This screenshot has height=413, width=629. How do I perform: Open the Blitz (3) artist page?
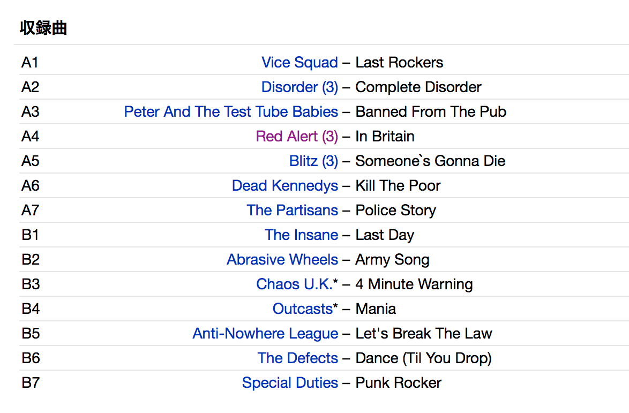pyautogui.click(x=313, y=161)
